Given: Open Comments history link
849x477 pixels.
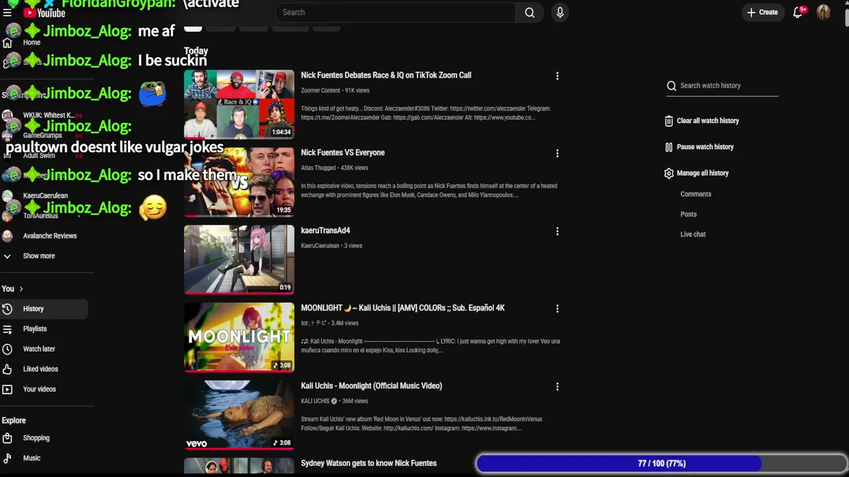Looking at the screenshot, I should coord(696,194).
